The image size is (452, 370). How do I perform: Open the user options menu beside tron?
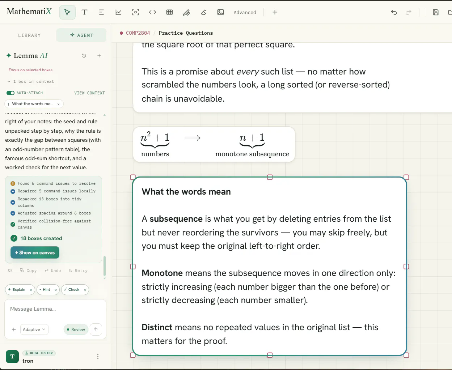click(98, 356)
